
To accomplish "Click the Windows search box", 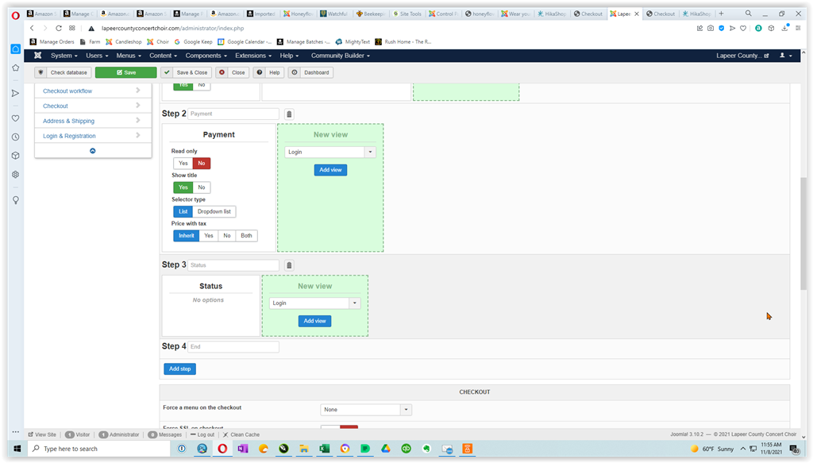I will [x=98, y=449].
